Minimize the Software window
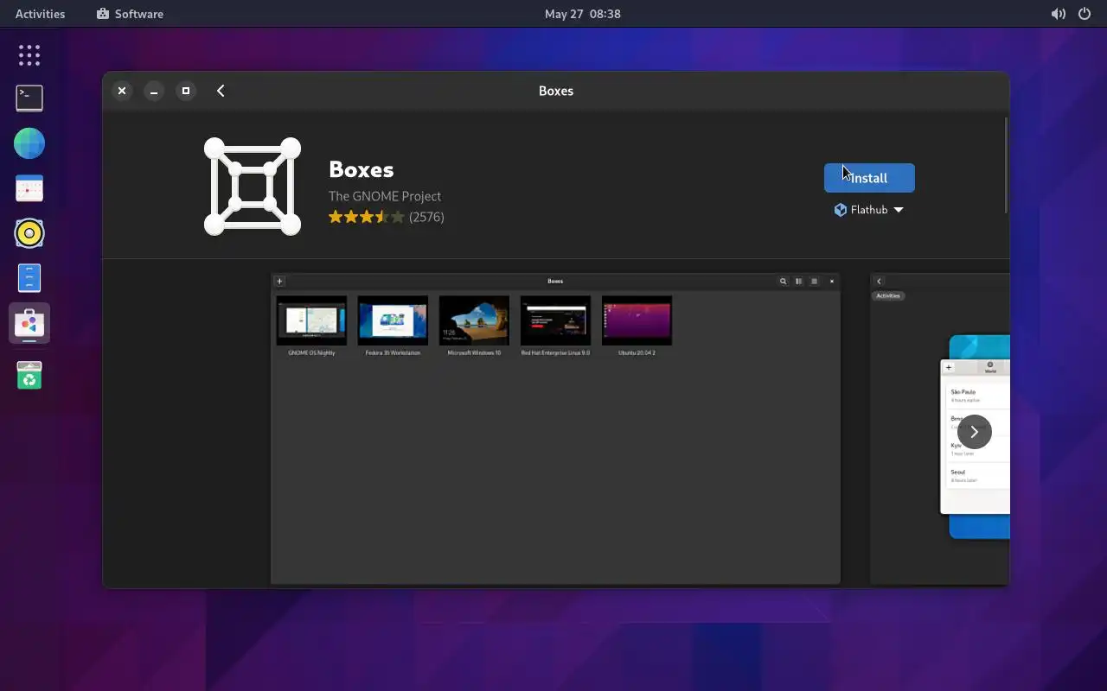The image size is (1107, 691). (x=154, y=91)
